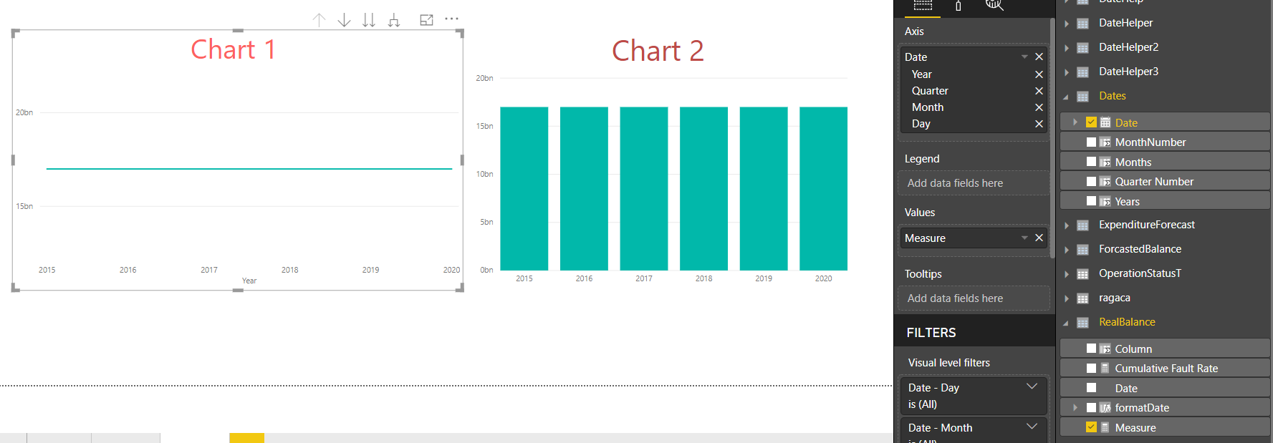Click Visual level filters heading
1273x443 pixels.
coord(949,363)
